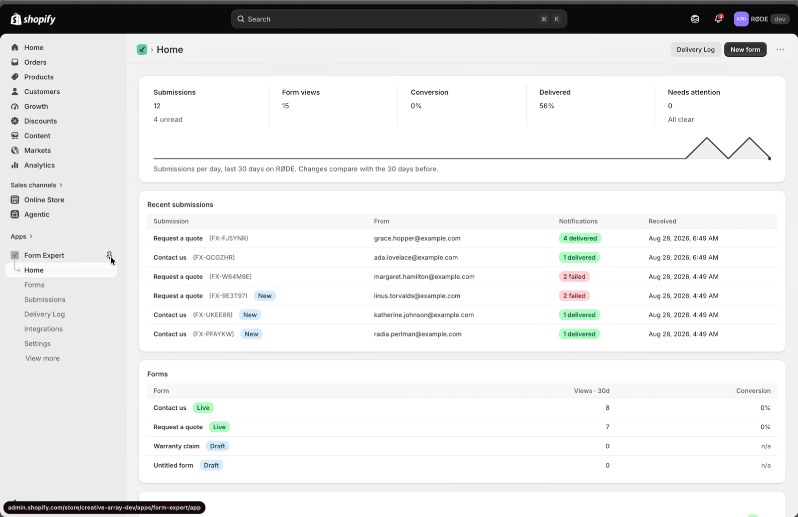798x517 pixels.
Task: Open the three-dot more actions menu
Action: click(x=780, y=49)
